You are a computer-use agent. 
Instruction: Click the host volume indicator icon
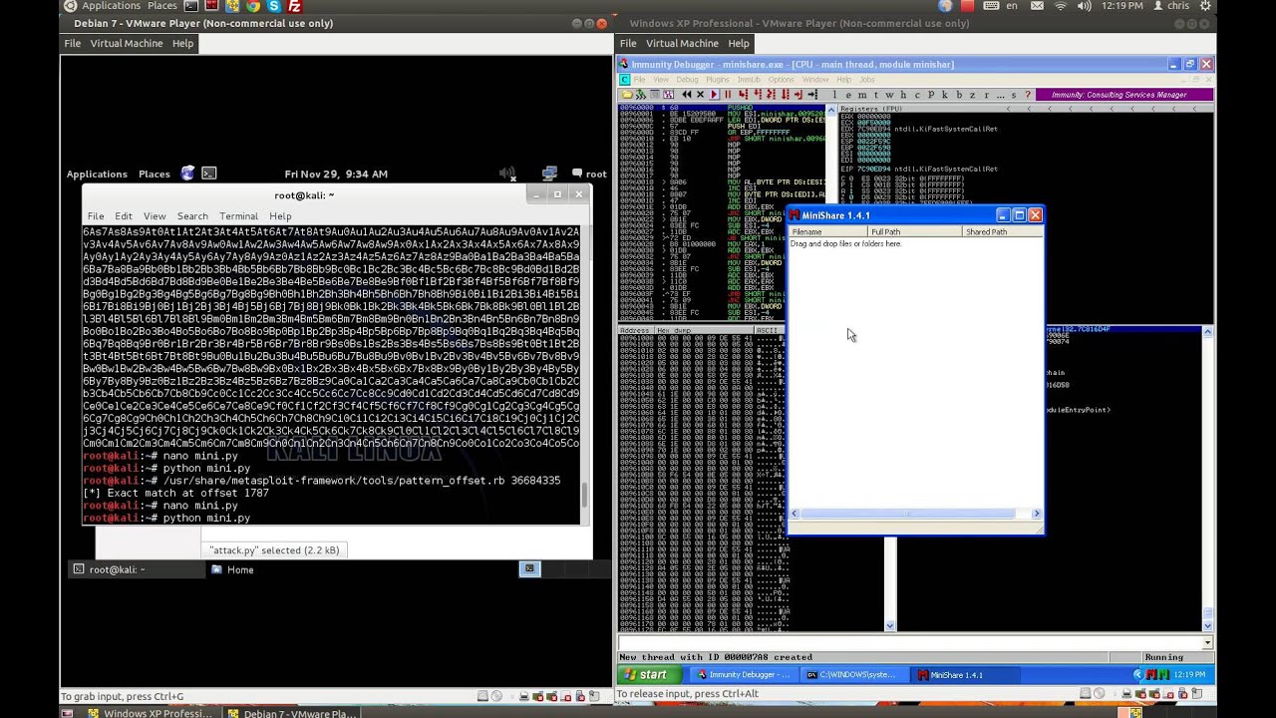tap(1086, 6)
